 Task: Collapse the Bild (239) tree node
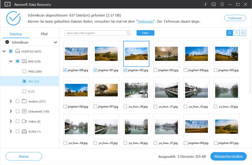coord(11,61)
